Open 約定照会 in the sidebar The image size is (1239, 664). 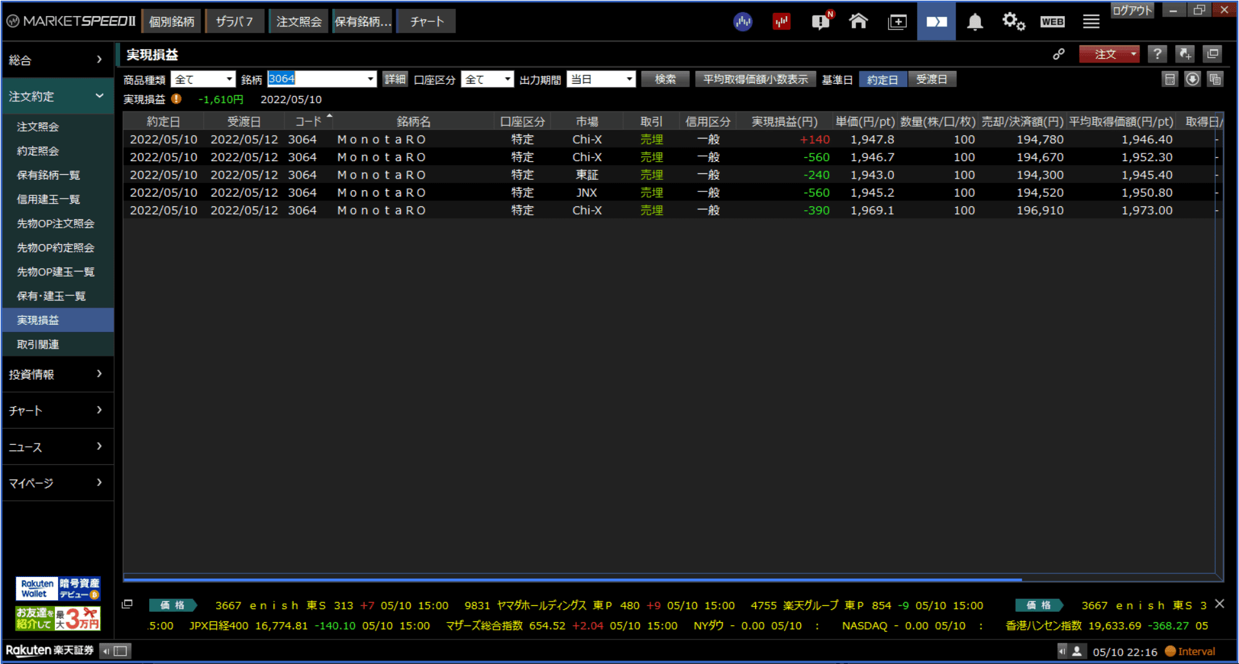[x=57, y=151]
